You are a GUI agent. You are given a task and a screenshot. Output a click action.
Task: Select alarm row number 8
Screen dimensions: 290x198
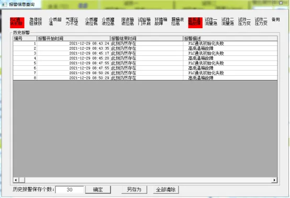pos(145,78)
